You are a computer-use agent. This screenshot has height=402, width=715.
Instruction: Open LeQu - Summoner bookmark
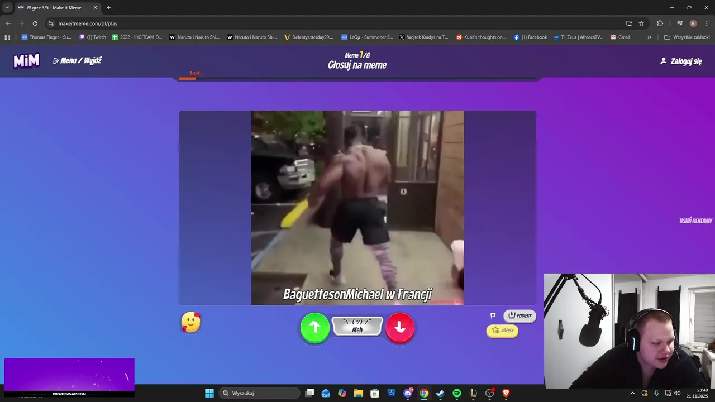367,37
